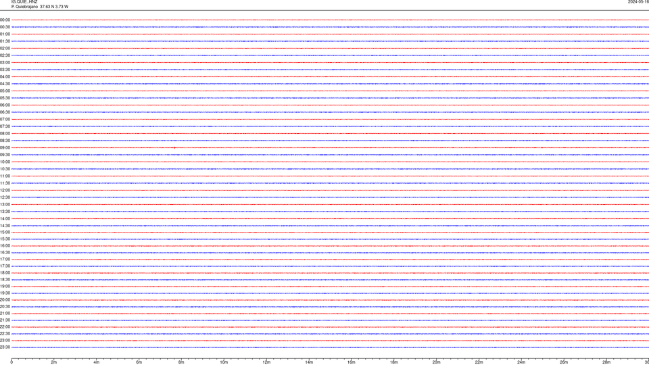Screen dimensions: 649x365
Task: Select the 18:30 time row label
Action: [x=5, y=279]
